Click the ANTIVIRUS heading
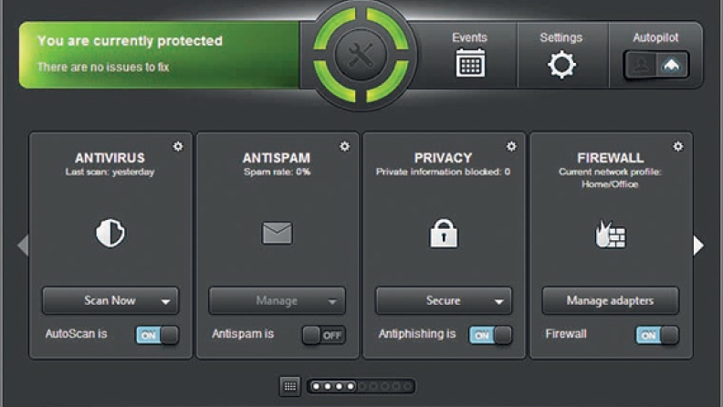The image size is (723, 407). click(x=110, y=158)
